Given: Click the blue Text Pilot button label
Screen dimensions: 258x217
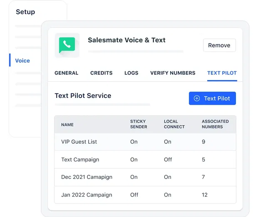Looking at the screenshot, I should tap(217, 98).
